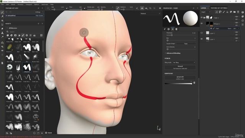This screenshot has width=245, height=138.
Task: Click the Add effect icon in Layers
Action: click(217, 12)
